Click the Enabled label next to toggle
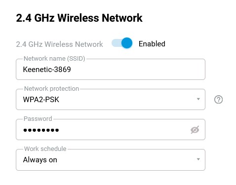The height and width of the screenshot is (185, 236). coord(152,44)
